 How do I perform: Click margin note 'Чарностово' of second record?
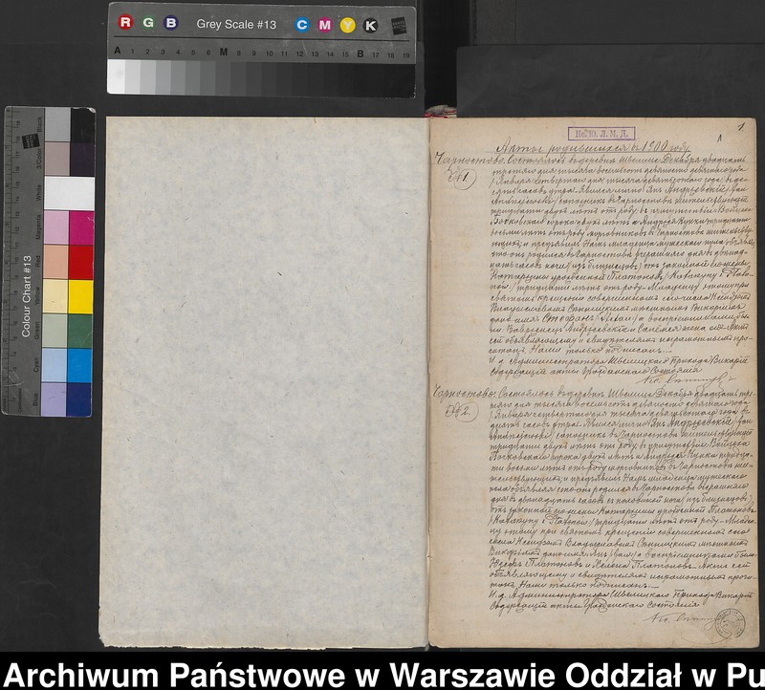point(464,394)
